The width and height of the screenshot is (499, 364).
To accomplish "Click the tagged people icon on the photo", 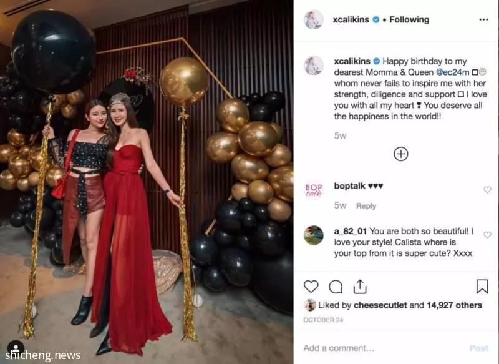I will [16, 348].
